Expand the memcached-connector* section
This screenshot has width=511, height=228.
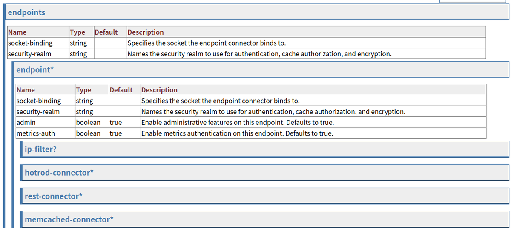pos(69,219)
